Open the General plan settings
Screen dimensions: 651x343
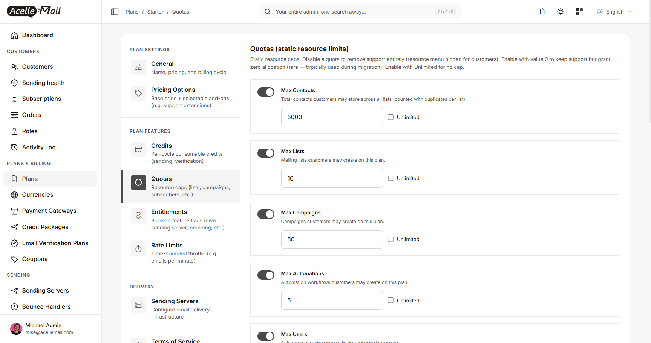(x=181, y=68)
